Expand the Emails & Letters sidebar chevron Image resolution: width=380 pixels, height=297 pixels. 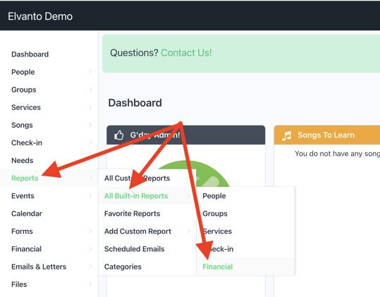(90, 267)
